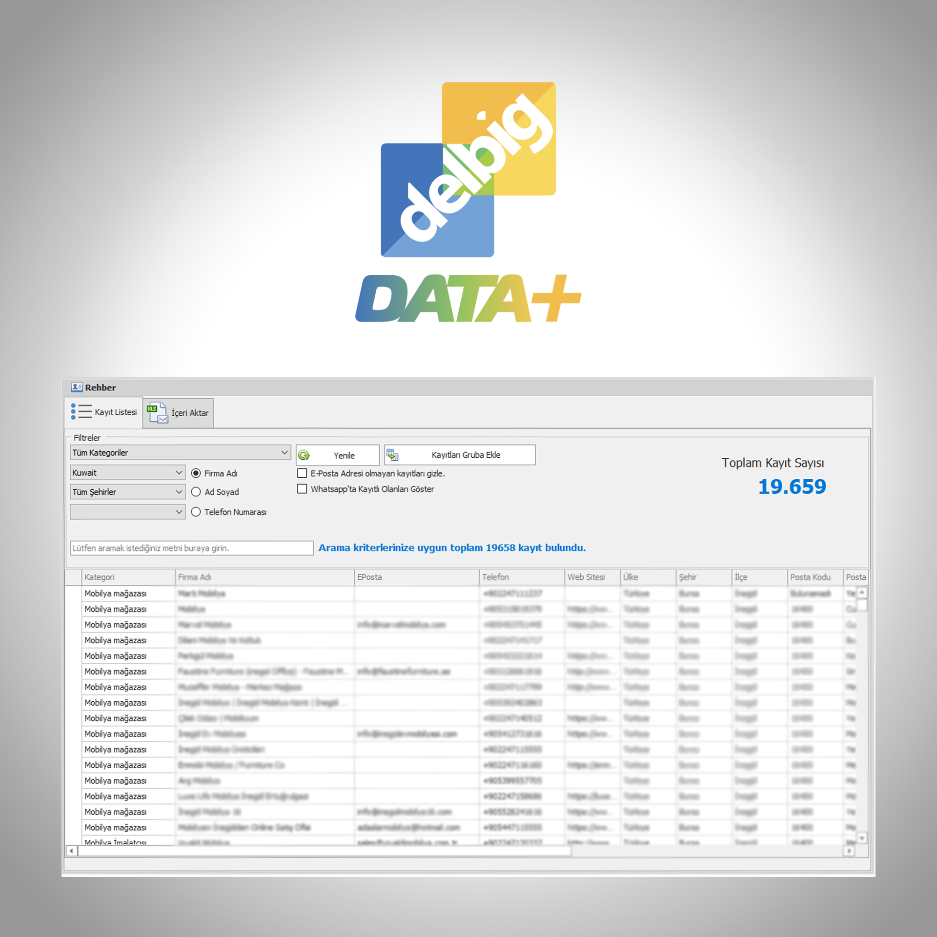Click the Şehir column header
The width and height of the screenshot is (937, 937).
704,577
